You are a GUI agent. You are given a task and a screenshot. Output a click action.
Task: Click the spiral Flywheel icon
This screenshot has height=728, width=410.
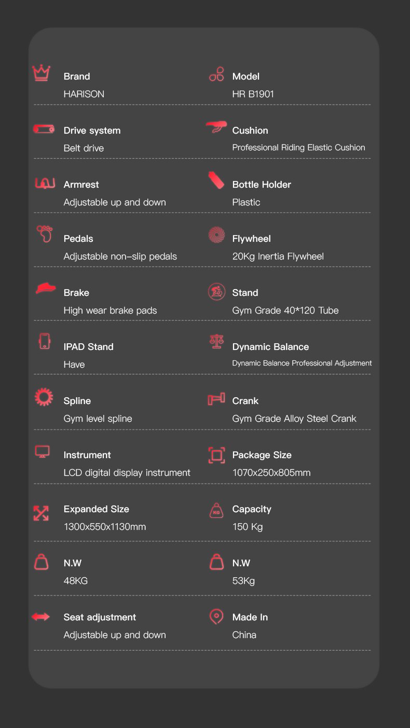click(216, 236)
